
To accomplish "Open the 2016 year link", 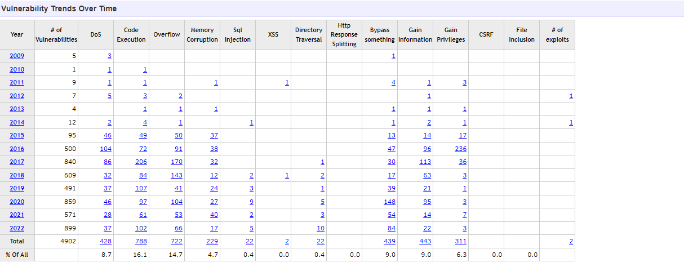I will pos(17,149).
